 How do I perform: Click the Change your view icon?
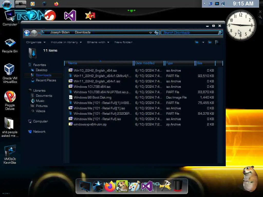click(197, 42)
